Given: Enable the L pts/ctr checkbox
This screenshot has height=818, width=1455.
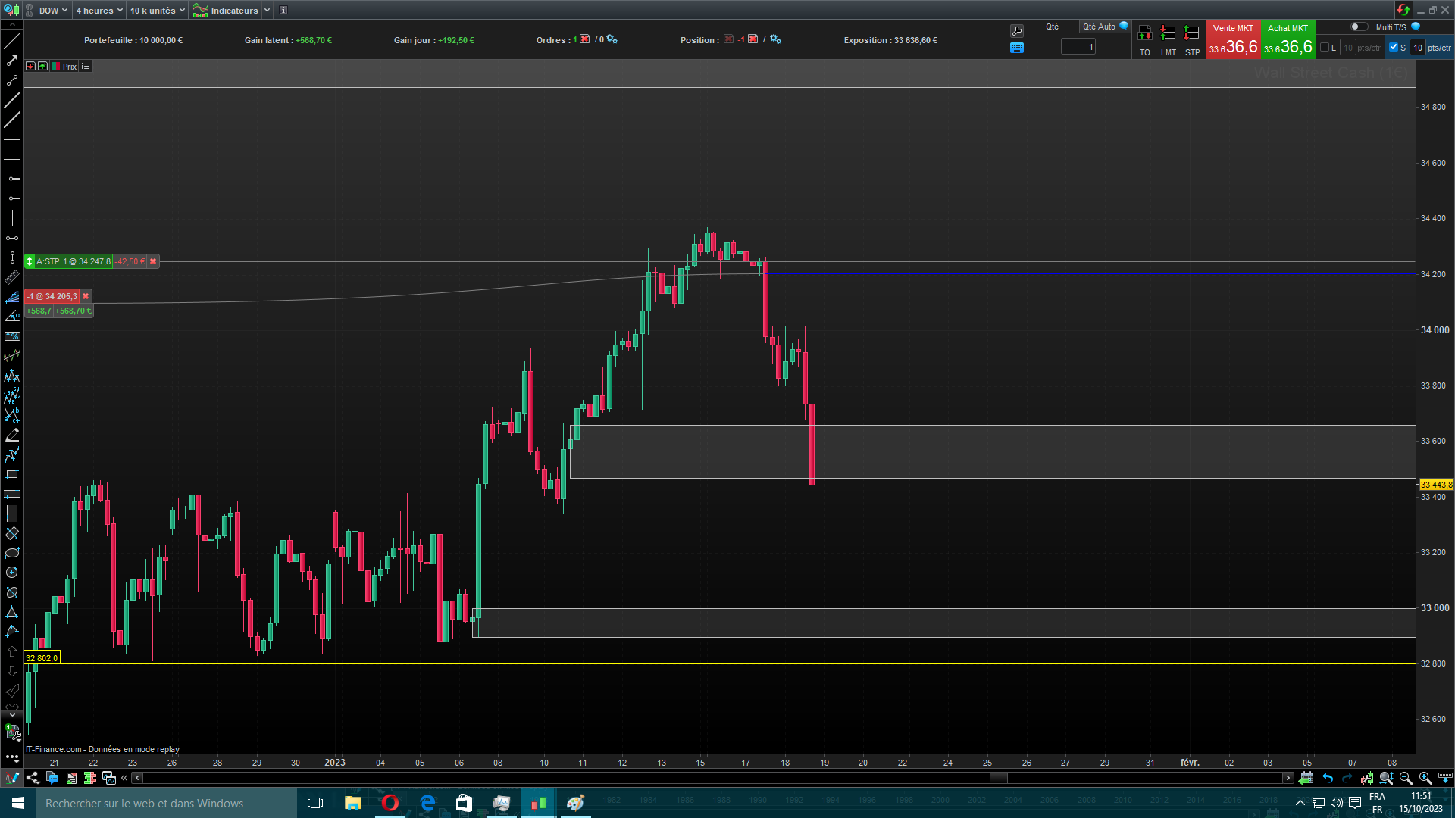Looking at the screenshot, I should pyautogui.click(x=1325, y=48).
